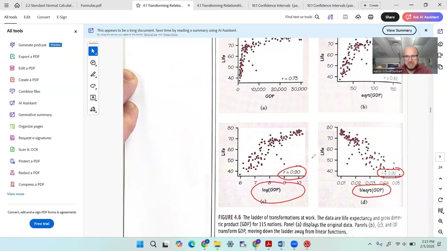
Task: Print the document
Action: pyautogui.click(x=371, y=17)
